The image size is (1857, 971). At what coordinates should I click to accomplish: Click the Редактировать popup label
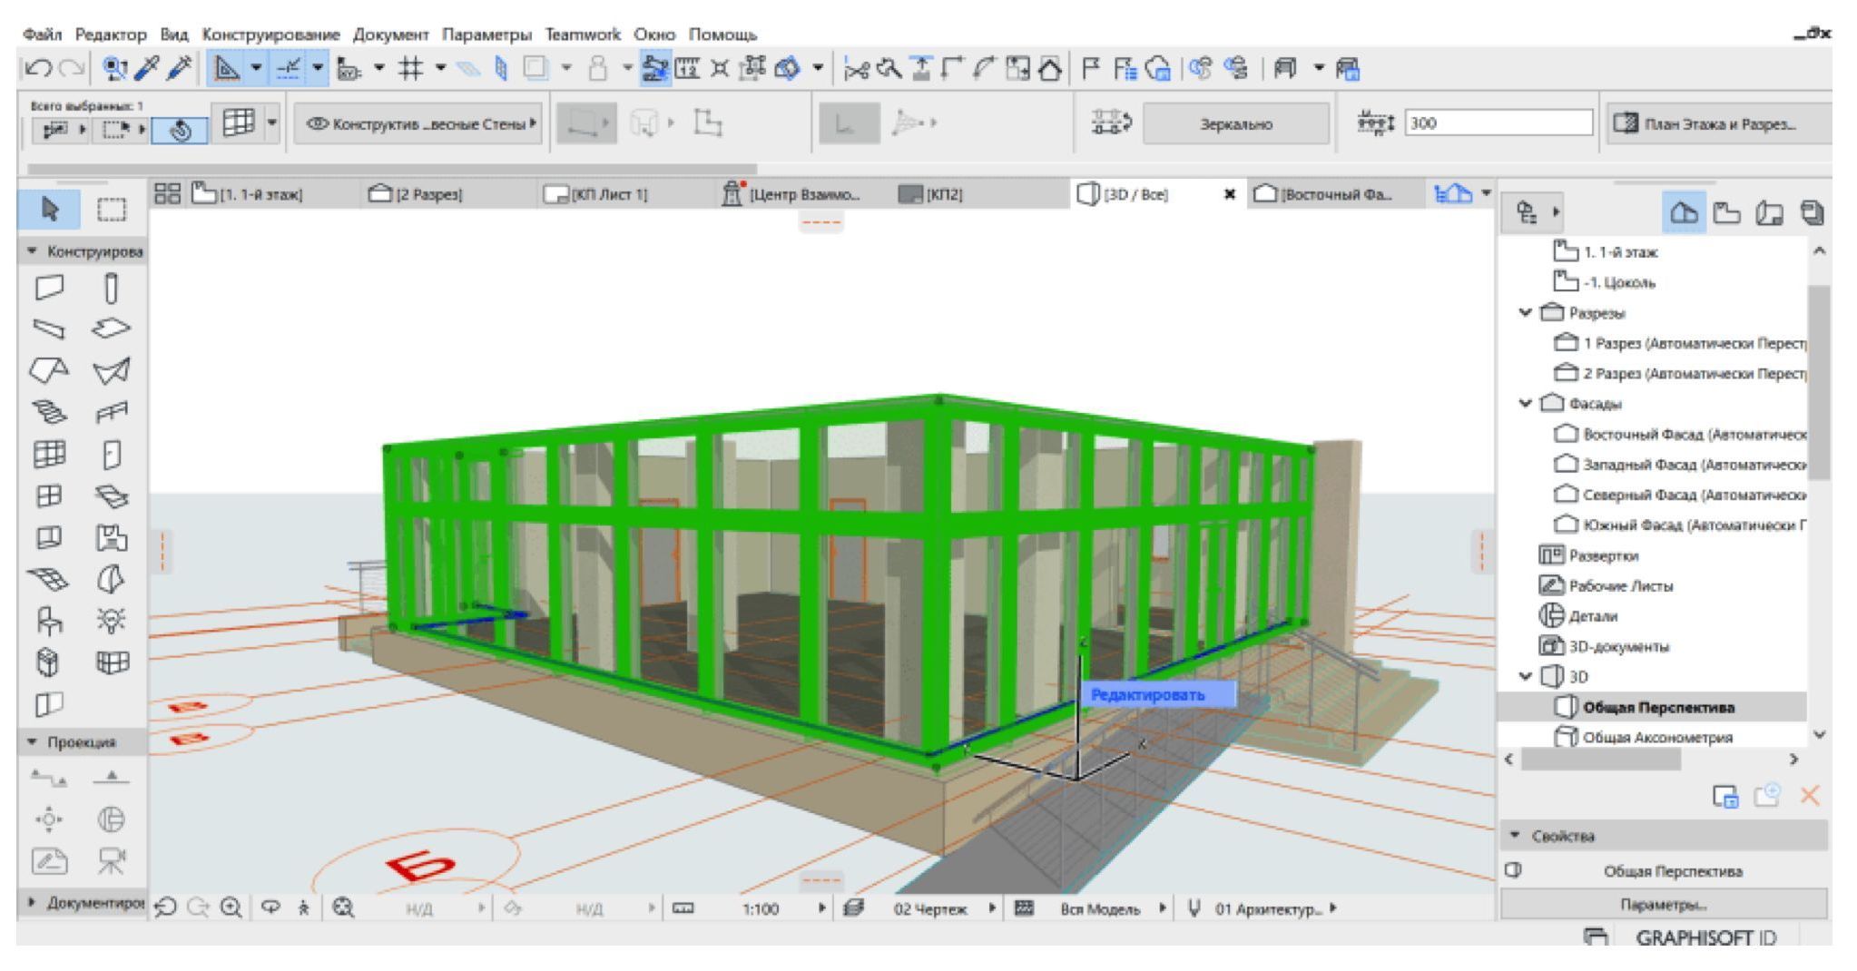tap(1148, 695)
